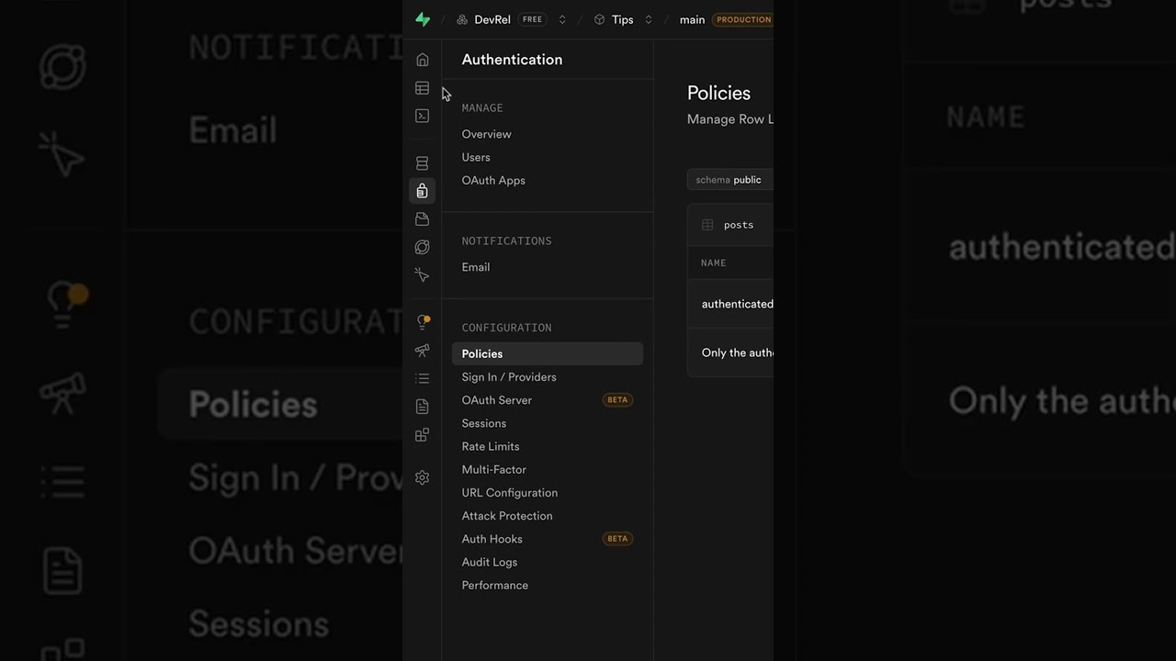Click the FREE plan badge
This screenshot has width=1176, height=661.
(532, 19)
